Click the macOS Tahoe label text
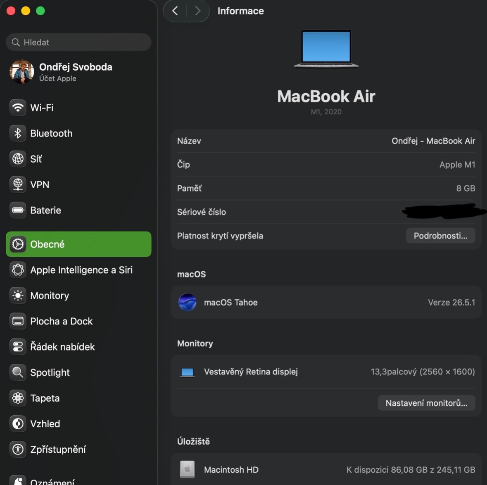 point(231,303)
